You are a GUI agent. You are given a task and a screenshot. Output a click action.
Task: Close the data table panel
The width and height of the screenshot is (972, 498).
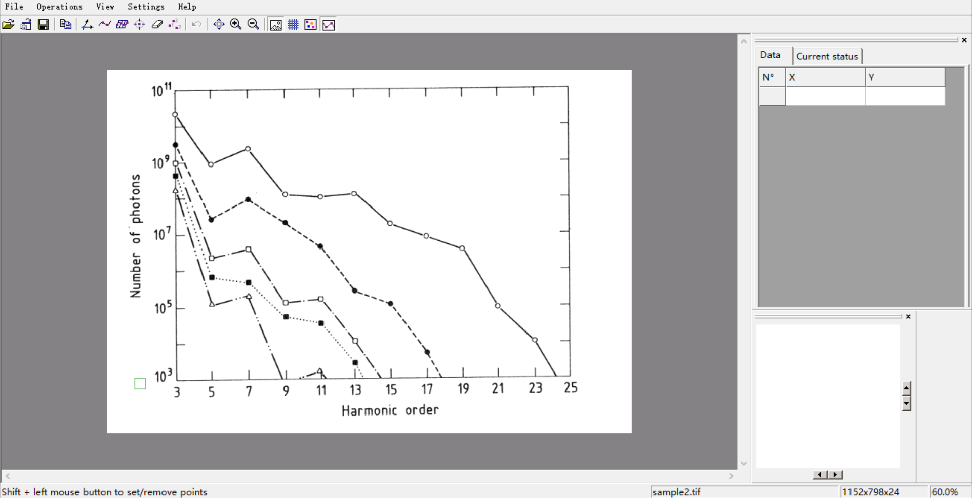click(x=964, y=40)
